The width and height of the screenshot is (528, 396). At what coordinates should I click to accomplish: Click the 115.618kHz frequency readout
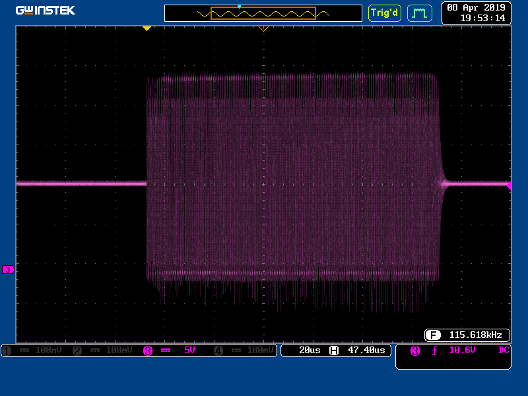(475, 335)
